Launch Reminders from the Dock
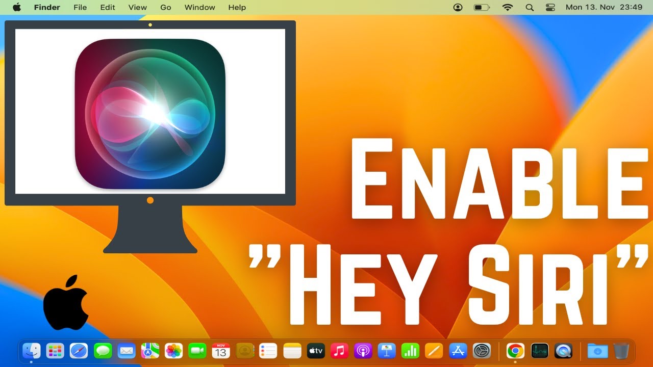Screen dimensions: 653x367 (268, 351)
